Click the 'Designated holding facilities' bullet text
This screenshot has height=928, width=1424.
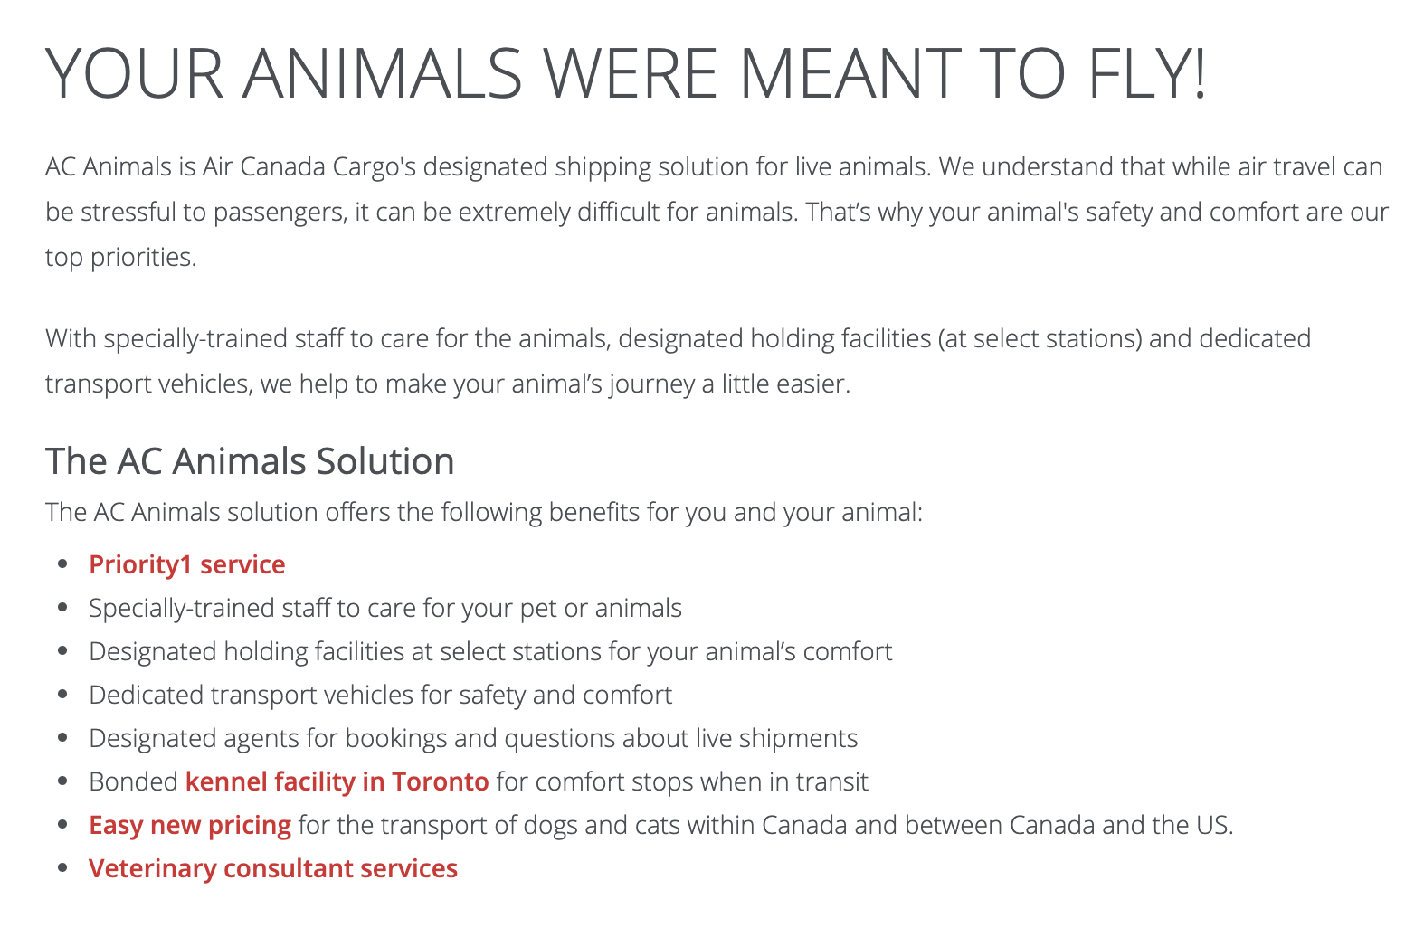coord(490,651)
